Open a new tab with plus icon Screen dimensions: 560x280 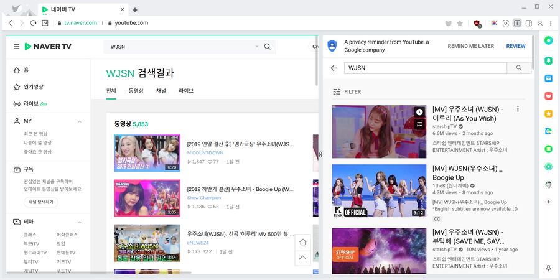pyautogui.click(x=134, y=10)
